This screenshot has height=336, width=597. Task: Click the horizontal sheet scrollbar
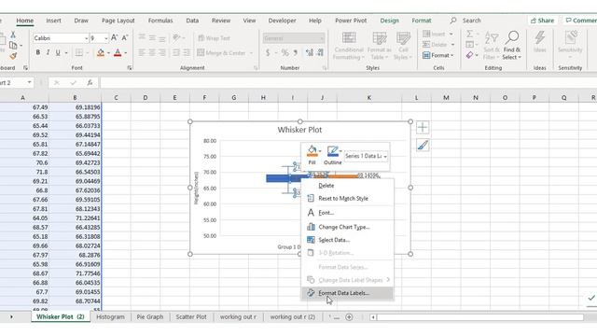tap(479, 317)
